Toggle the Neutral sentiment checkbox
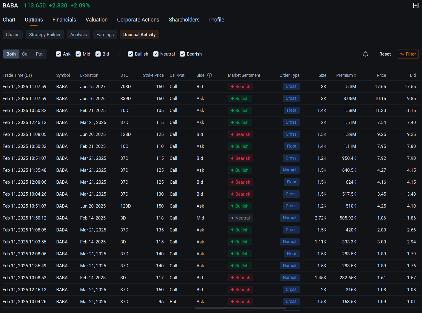 [x=156, y=54]
